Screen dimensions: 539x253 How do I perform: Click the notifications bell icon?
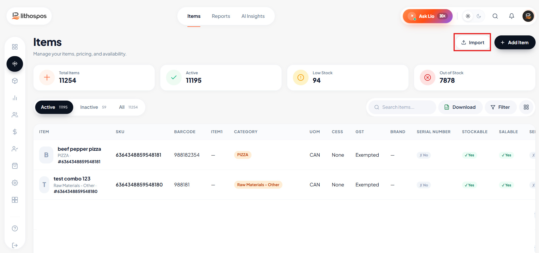coord(511,16)
